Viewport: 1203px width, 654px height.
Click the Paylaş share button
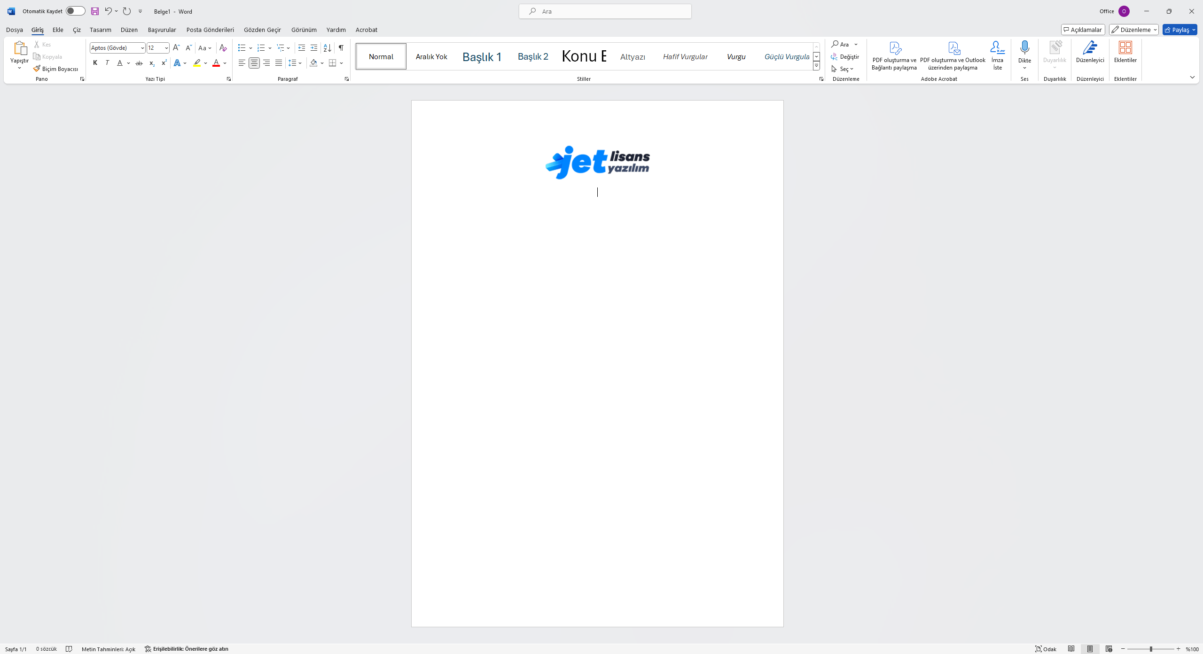[1180, 29]
